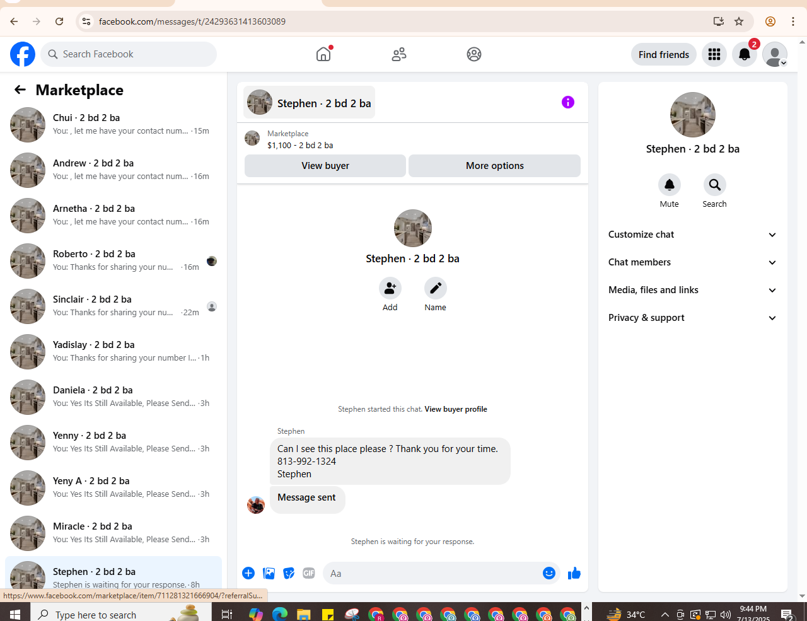Open conversation information (purple i icon)

click(568, 102)
